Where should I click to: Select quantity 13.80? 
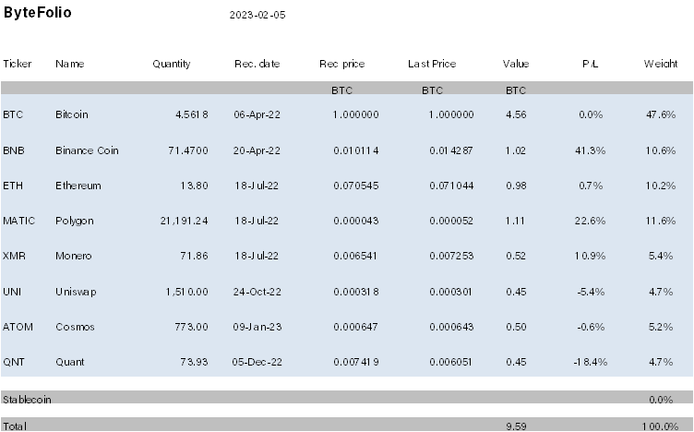(x=194, y=186)
